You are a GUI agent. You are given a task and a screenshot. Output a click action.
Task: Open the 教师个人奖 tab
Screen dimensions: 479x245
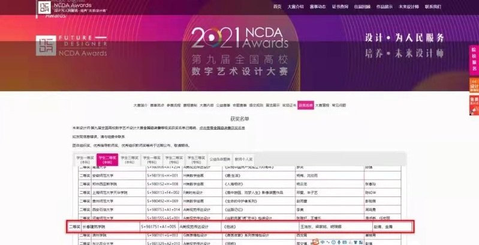(x=243, y=159)
